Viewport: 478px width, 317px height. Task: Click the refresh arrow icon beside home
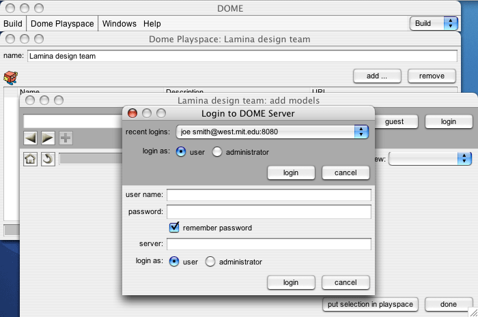(x=48, y=159)
